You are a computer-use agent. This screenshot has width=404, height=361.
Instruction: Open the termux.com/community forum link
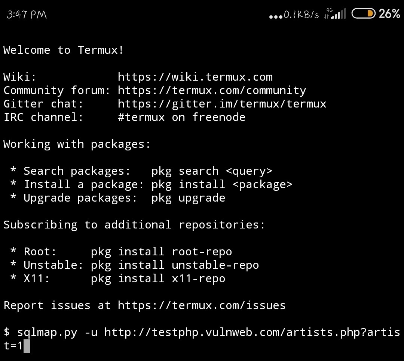[x=212, y=90]
